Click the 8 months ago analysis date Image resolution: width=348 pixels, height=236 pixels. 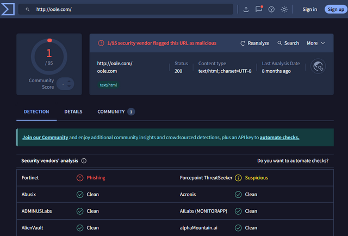(276, 71)
